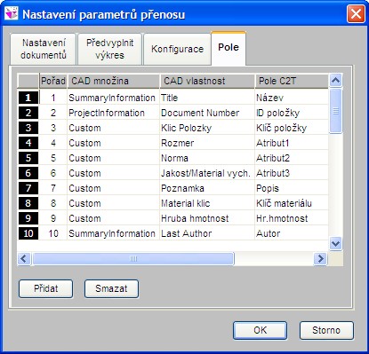Click the Pole C2T column header
This screenshot has width=369, height=354.
[x=292, y=81]
